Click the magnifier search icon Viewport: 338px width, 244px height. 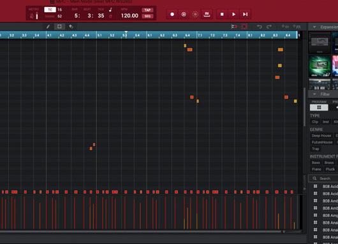(314, 179)
